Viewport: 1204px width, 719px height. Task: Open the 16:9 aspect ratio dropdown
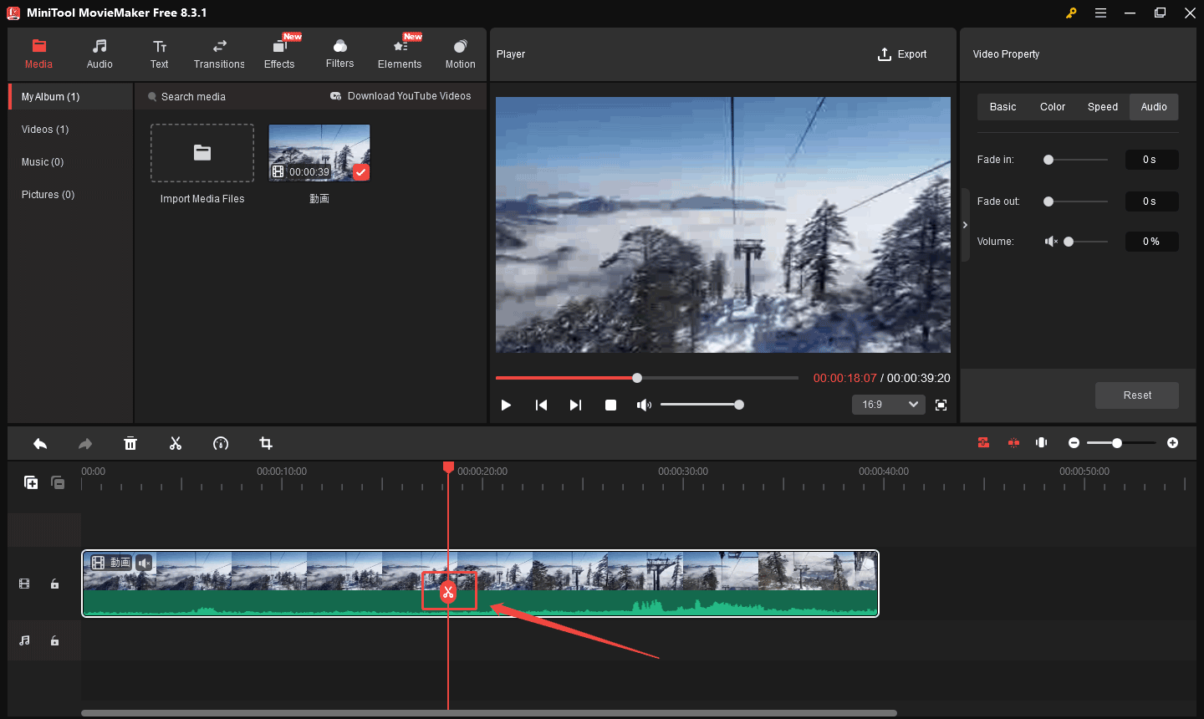point(888,405)
